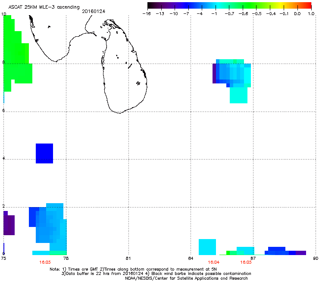
Task: Click the 1.0 colorbar label
Action: pyautogui.click(x=311, y=14)
